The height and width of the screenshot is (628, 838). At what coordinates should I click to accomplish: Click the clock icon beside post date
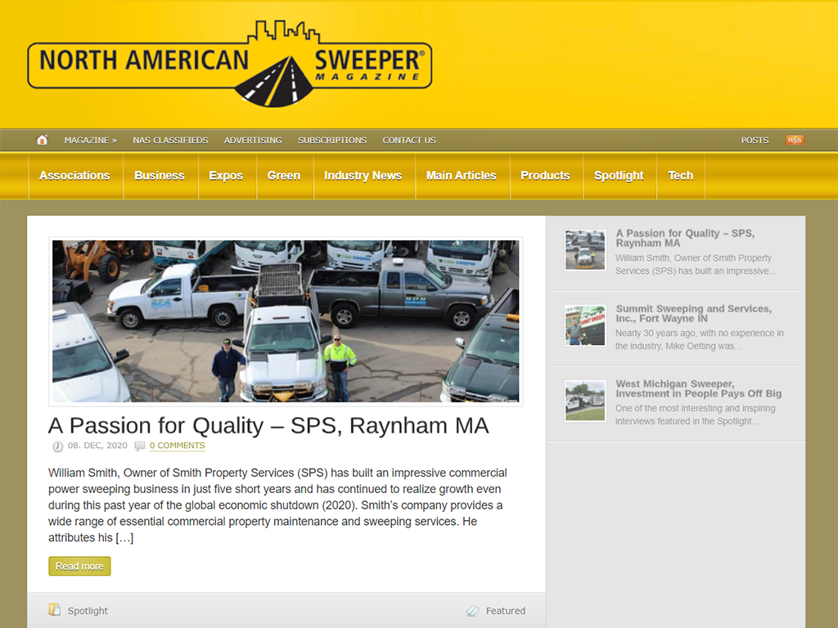[57, 446]
